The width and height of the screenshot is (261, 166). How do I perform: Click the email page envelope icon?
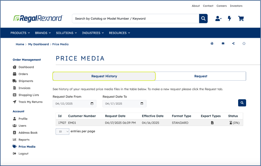click(x=223, y=44)
